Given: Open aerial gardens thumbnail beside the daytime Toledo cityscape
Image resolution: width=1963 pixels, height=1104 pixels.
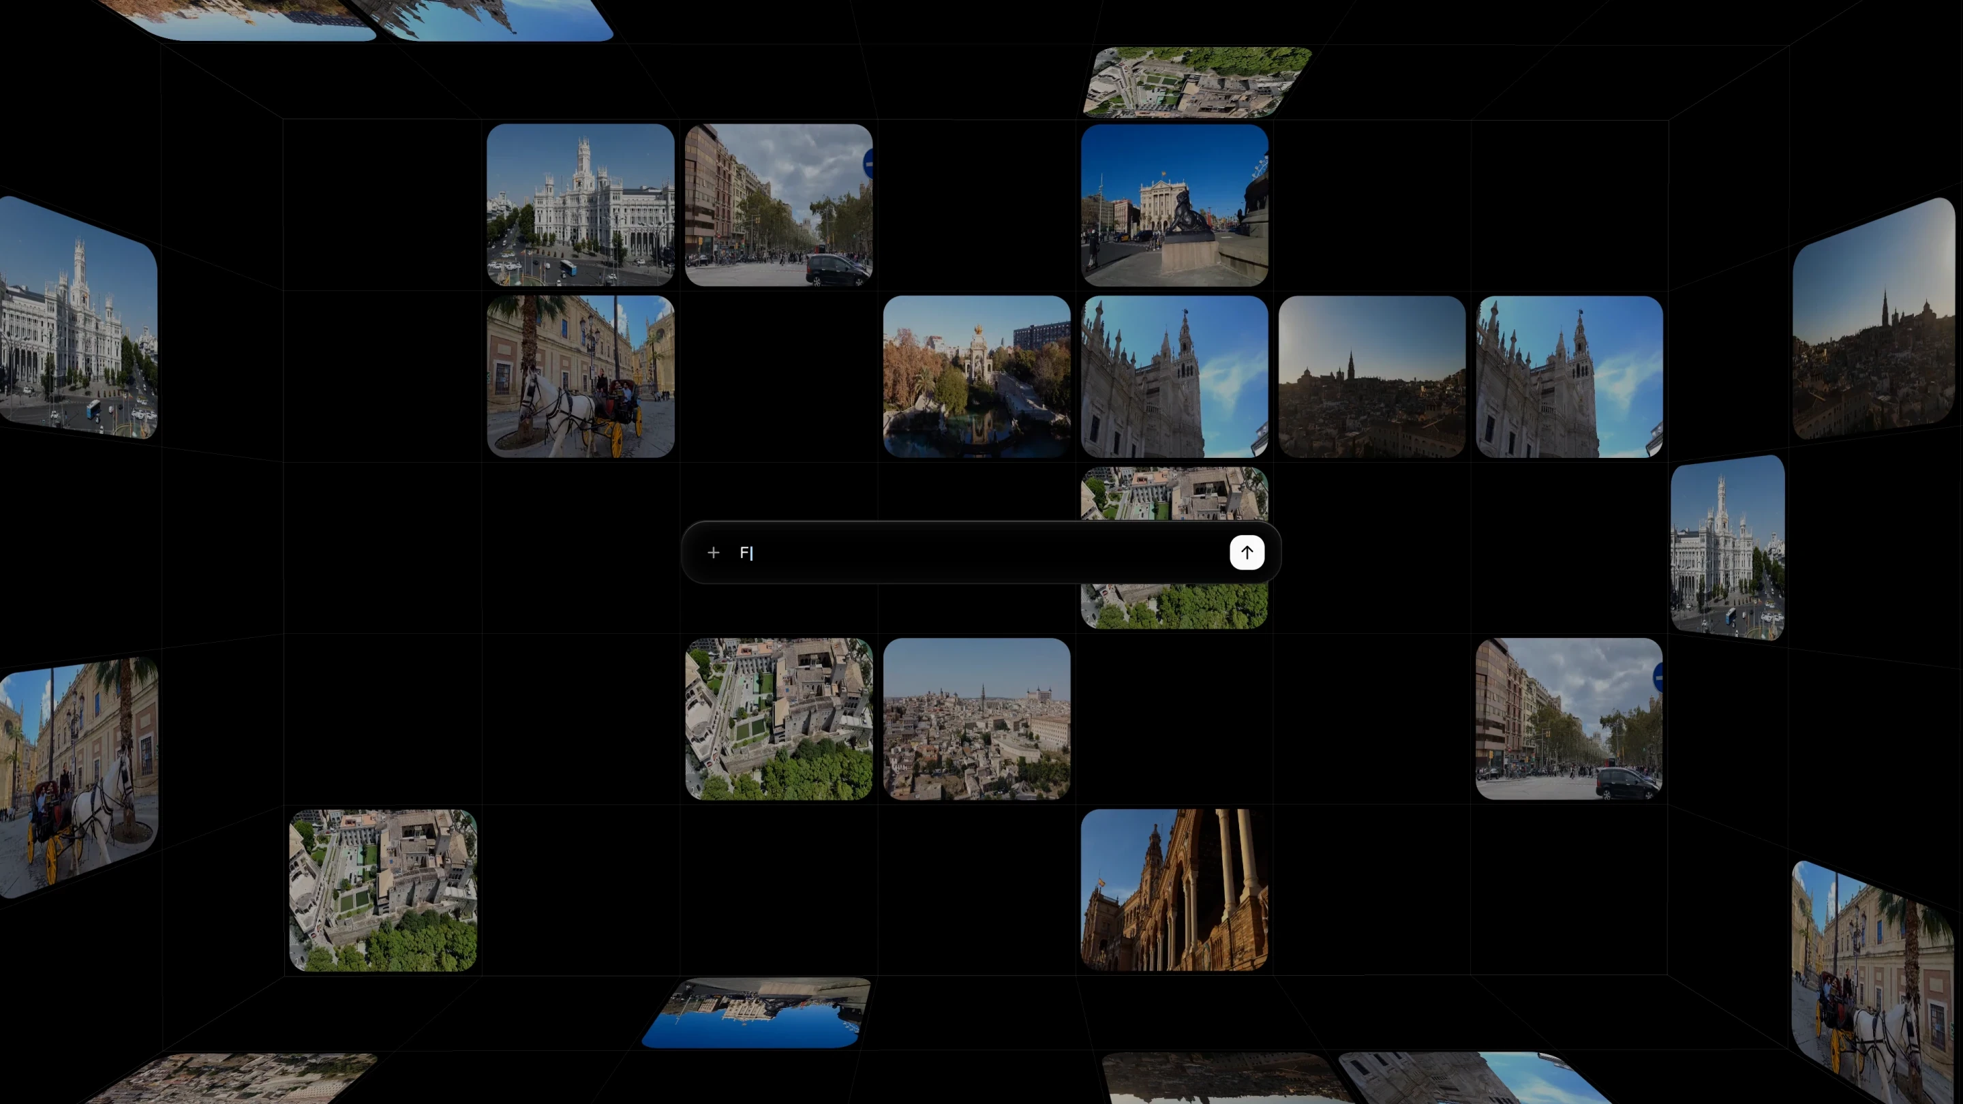Looking at the screenshot, I should point(779,718).
